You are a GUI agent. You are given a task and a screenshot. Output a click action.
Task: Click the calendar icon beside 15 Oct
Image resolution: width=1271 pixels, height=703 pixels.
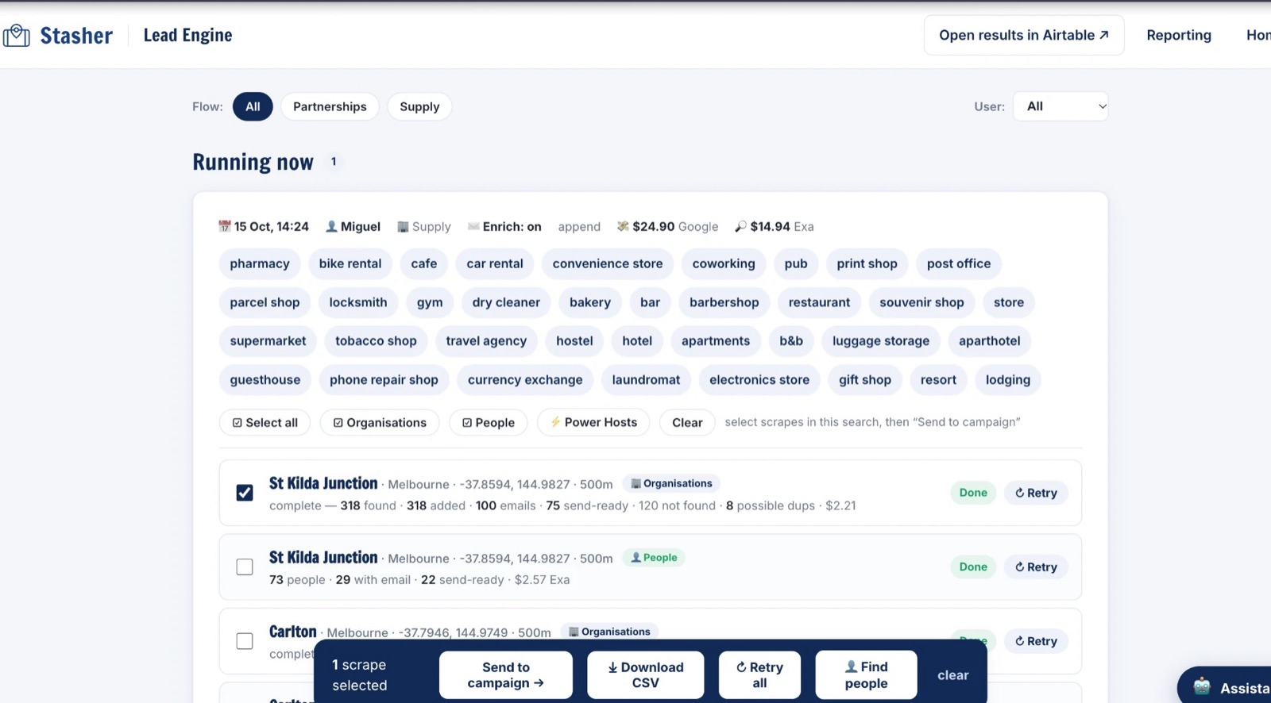point(225,226)
